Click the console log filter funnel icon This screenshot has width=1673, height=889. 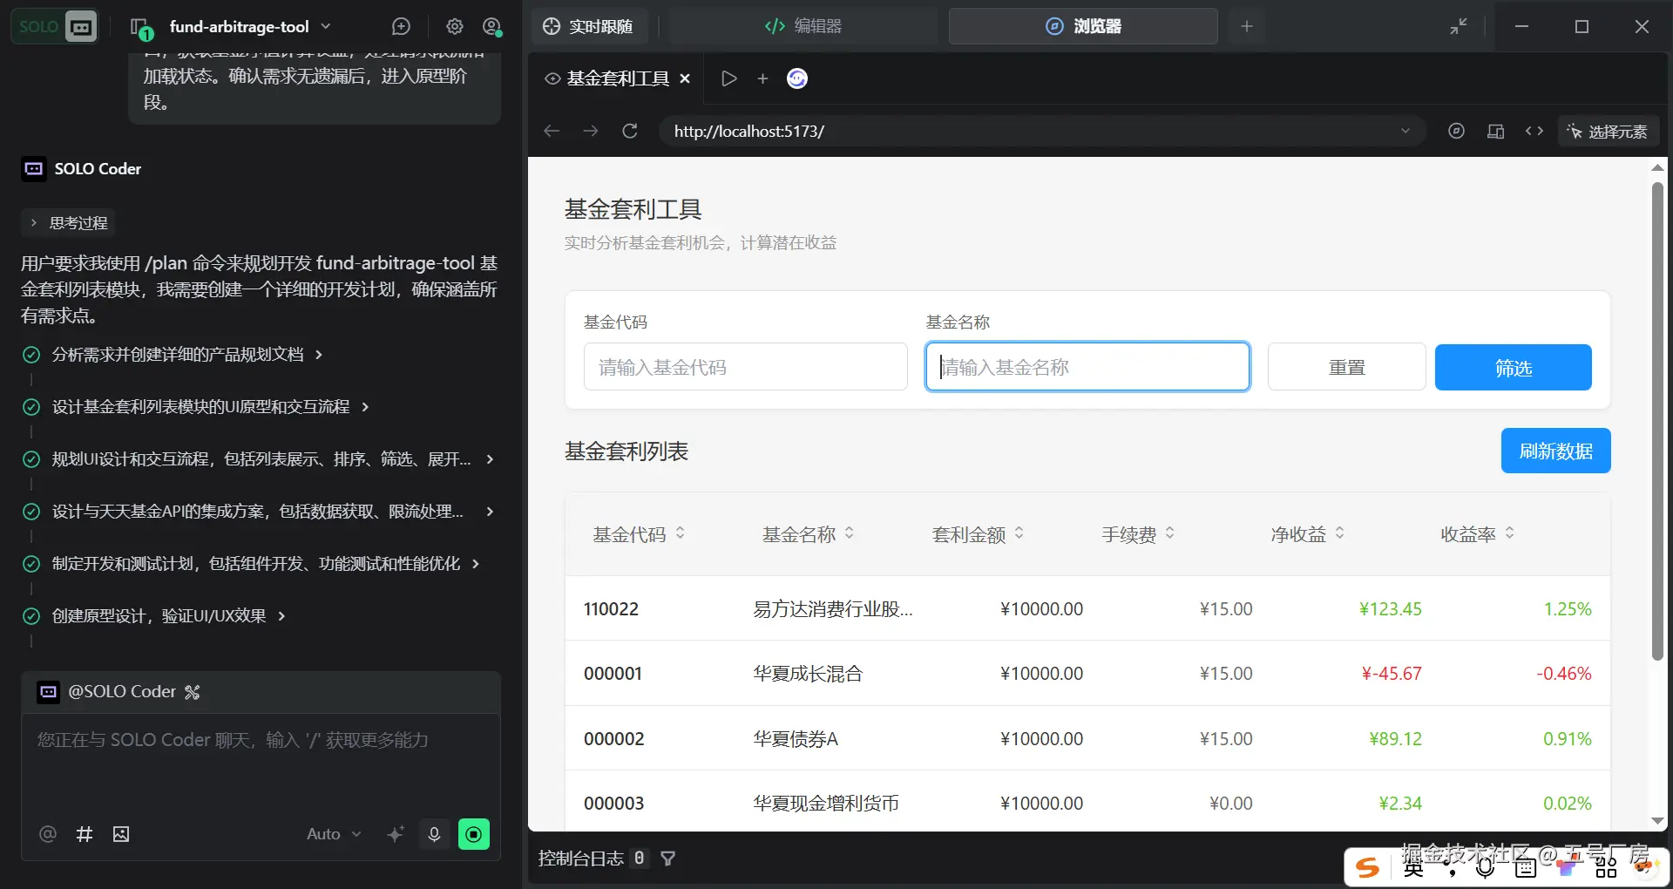[668, 858]
